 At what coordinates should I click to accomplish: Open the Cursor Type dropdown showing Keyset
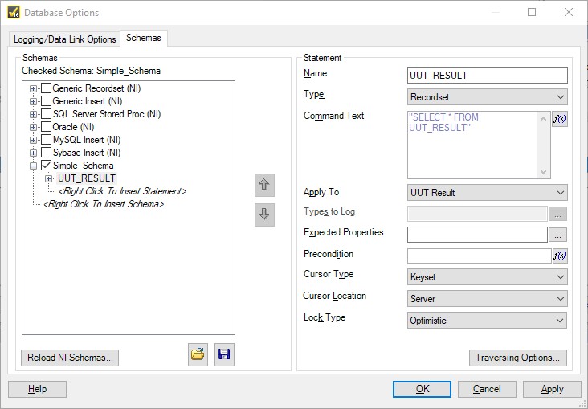point(487,277)
